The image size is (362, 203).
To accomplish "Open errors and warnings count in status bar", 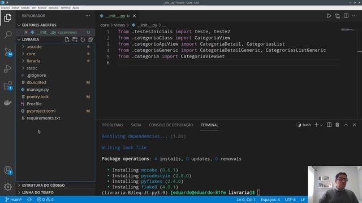I will pyautogui.click(x=45, y=200).
